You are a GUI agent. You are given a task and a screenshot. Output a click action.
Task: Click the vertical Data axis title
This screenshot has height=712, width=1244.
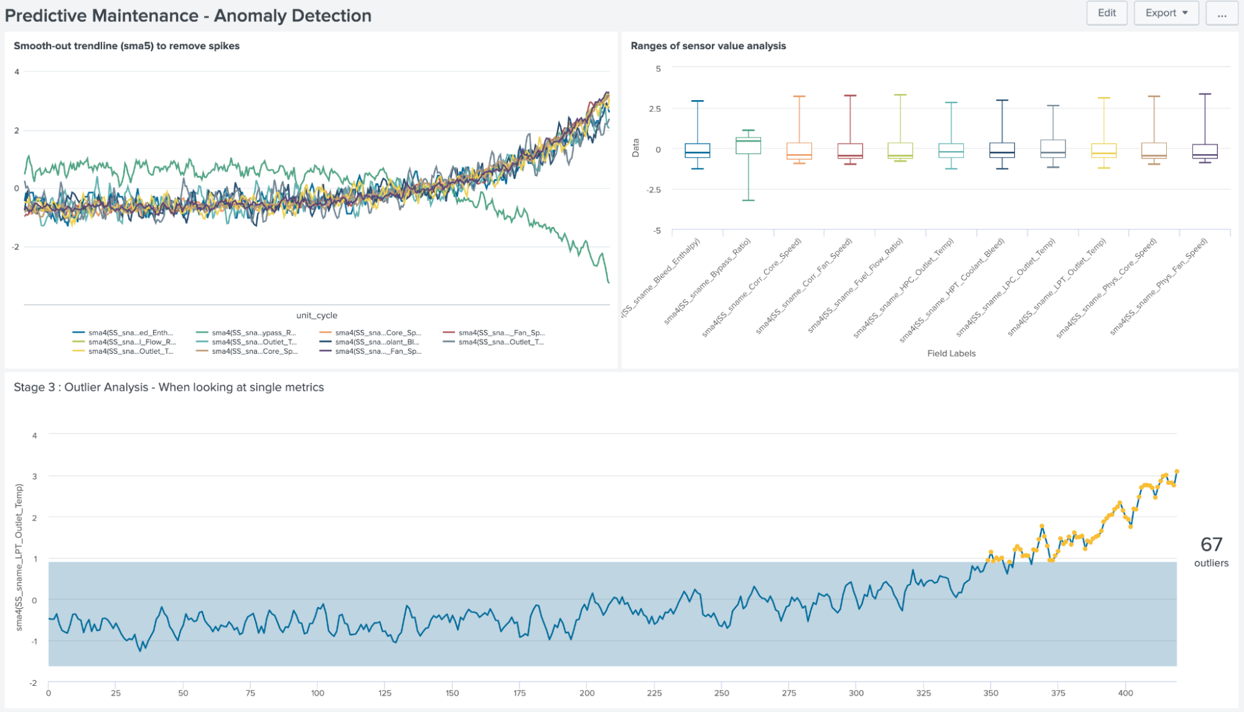click(635, 148)
